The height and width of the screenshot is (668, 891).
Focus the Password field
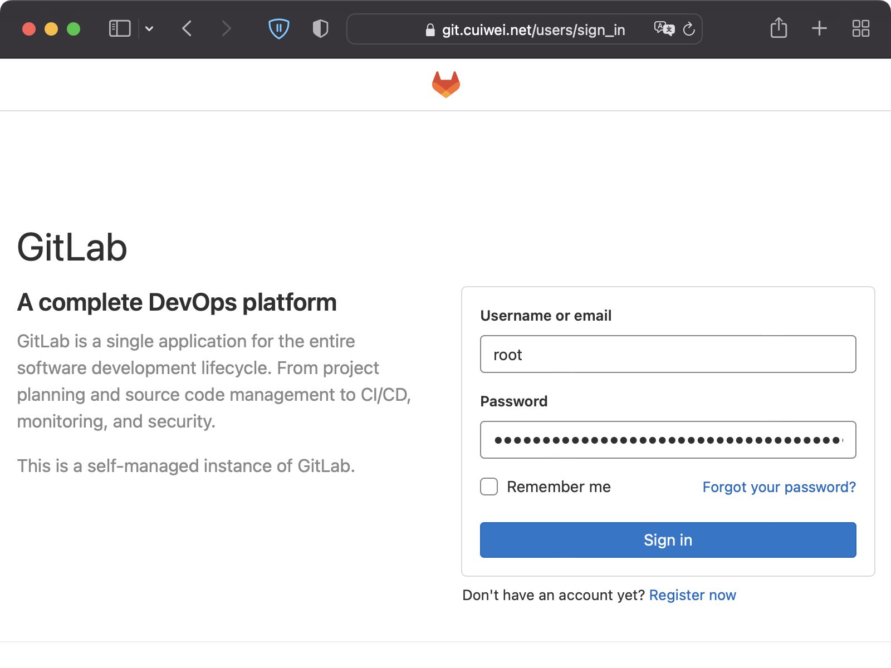[668, 440]
